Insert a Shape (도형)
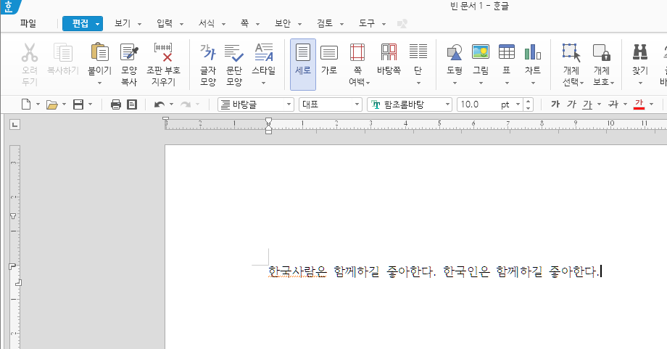Viewport: 667px width, 349px height. pos(455,52)
